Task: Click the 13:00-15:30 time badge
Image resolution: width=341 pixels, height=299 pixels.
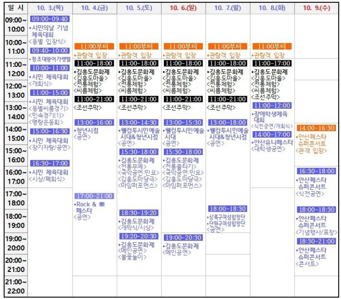Action: point(183,122)
